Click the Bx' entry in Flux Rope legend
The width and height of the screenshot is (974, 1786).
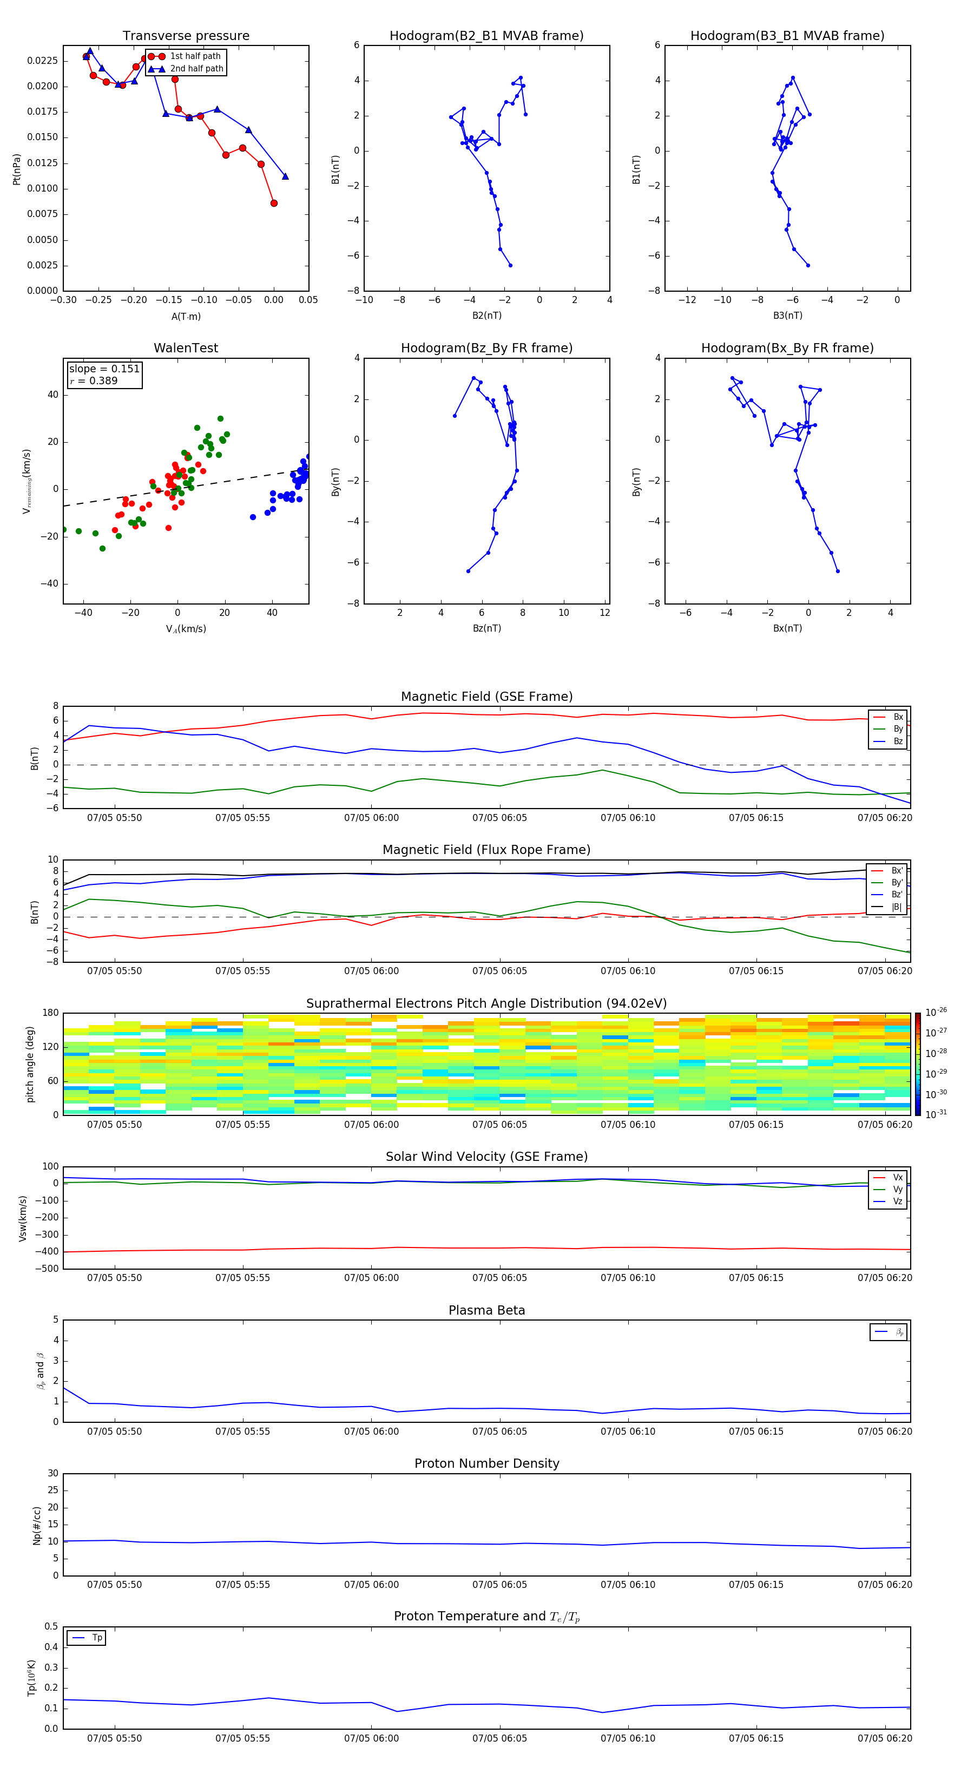[887, 871]
